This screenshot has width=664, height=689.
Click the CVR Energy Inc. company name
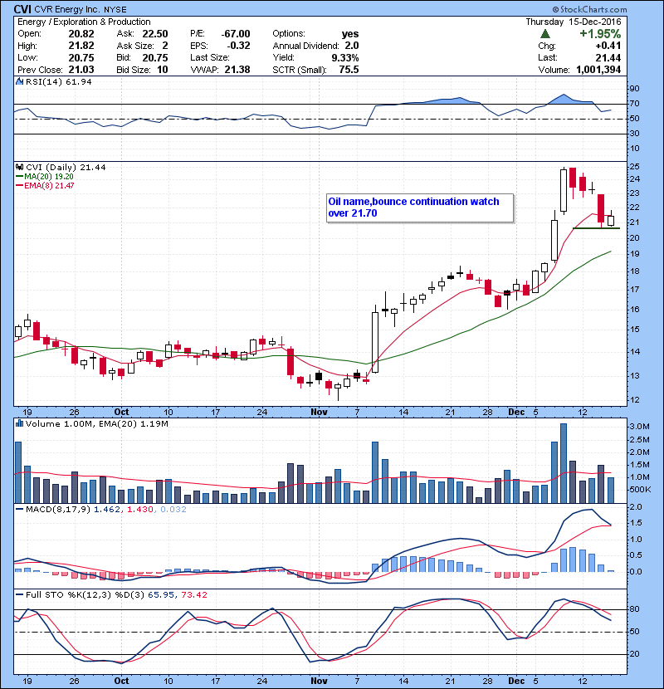point(67,10)
